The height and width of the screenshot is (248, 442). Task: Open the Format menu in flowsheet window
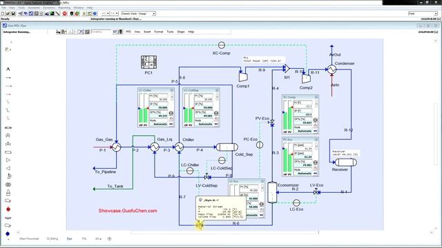click(158, 32)
